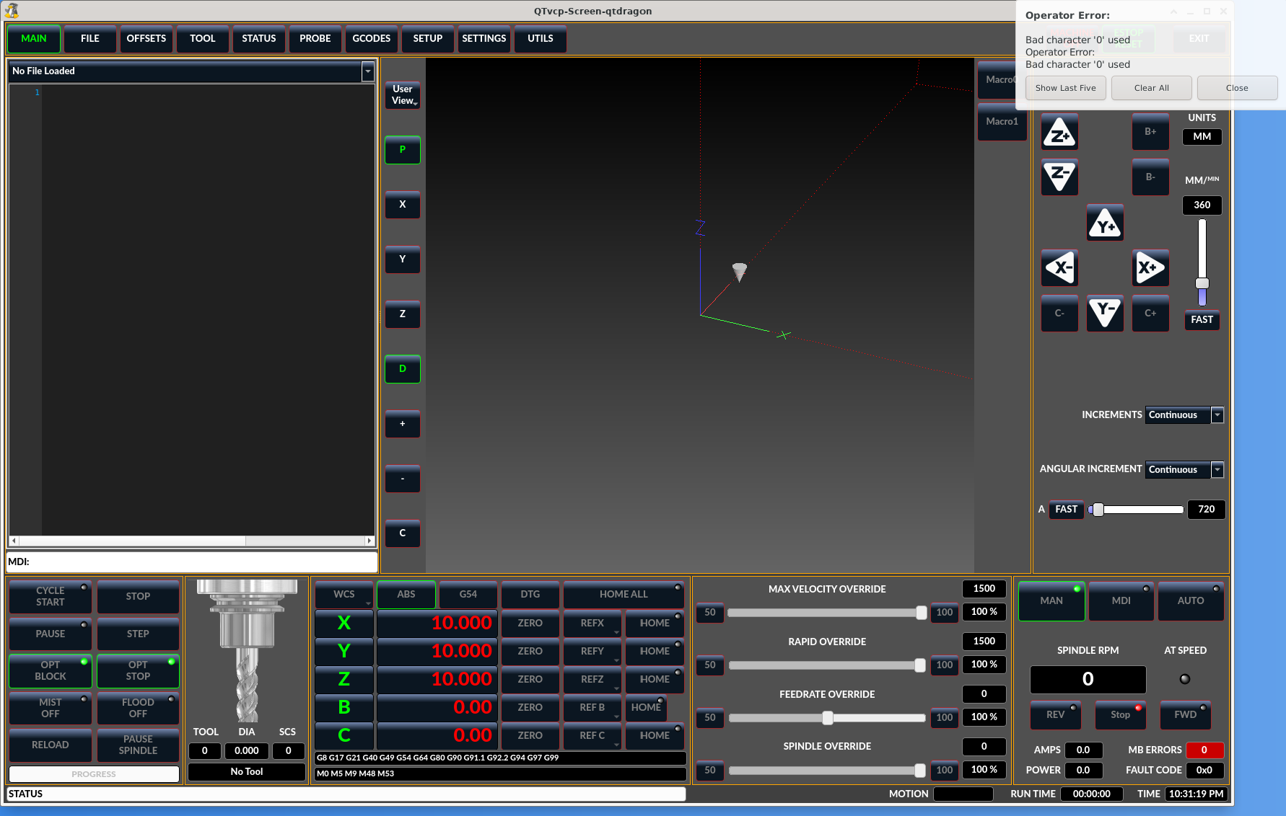This screenshot has height=816, width=1286.
Task: Zoom out the preview with - button
Action: point(403,479)
